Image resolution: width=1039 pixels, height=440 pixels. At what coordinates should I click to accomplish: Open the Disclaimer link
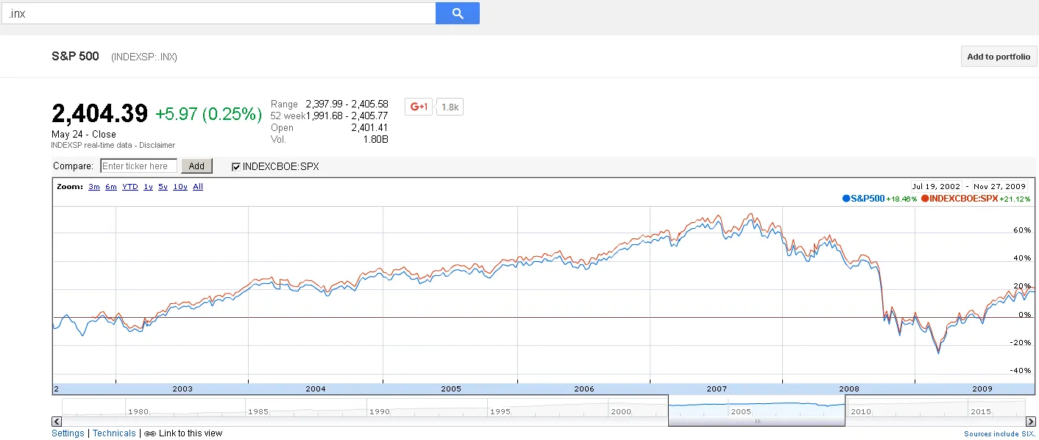(157, 145)
